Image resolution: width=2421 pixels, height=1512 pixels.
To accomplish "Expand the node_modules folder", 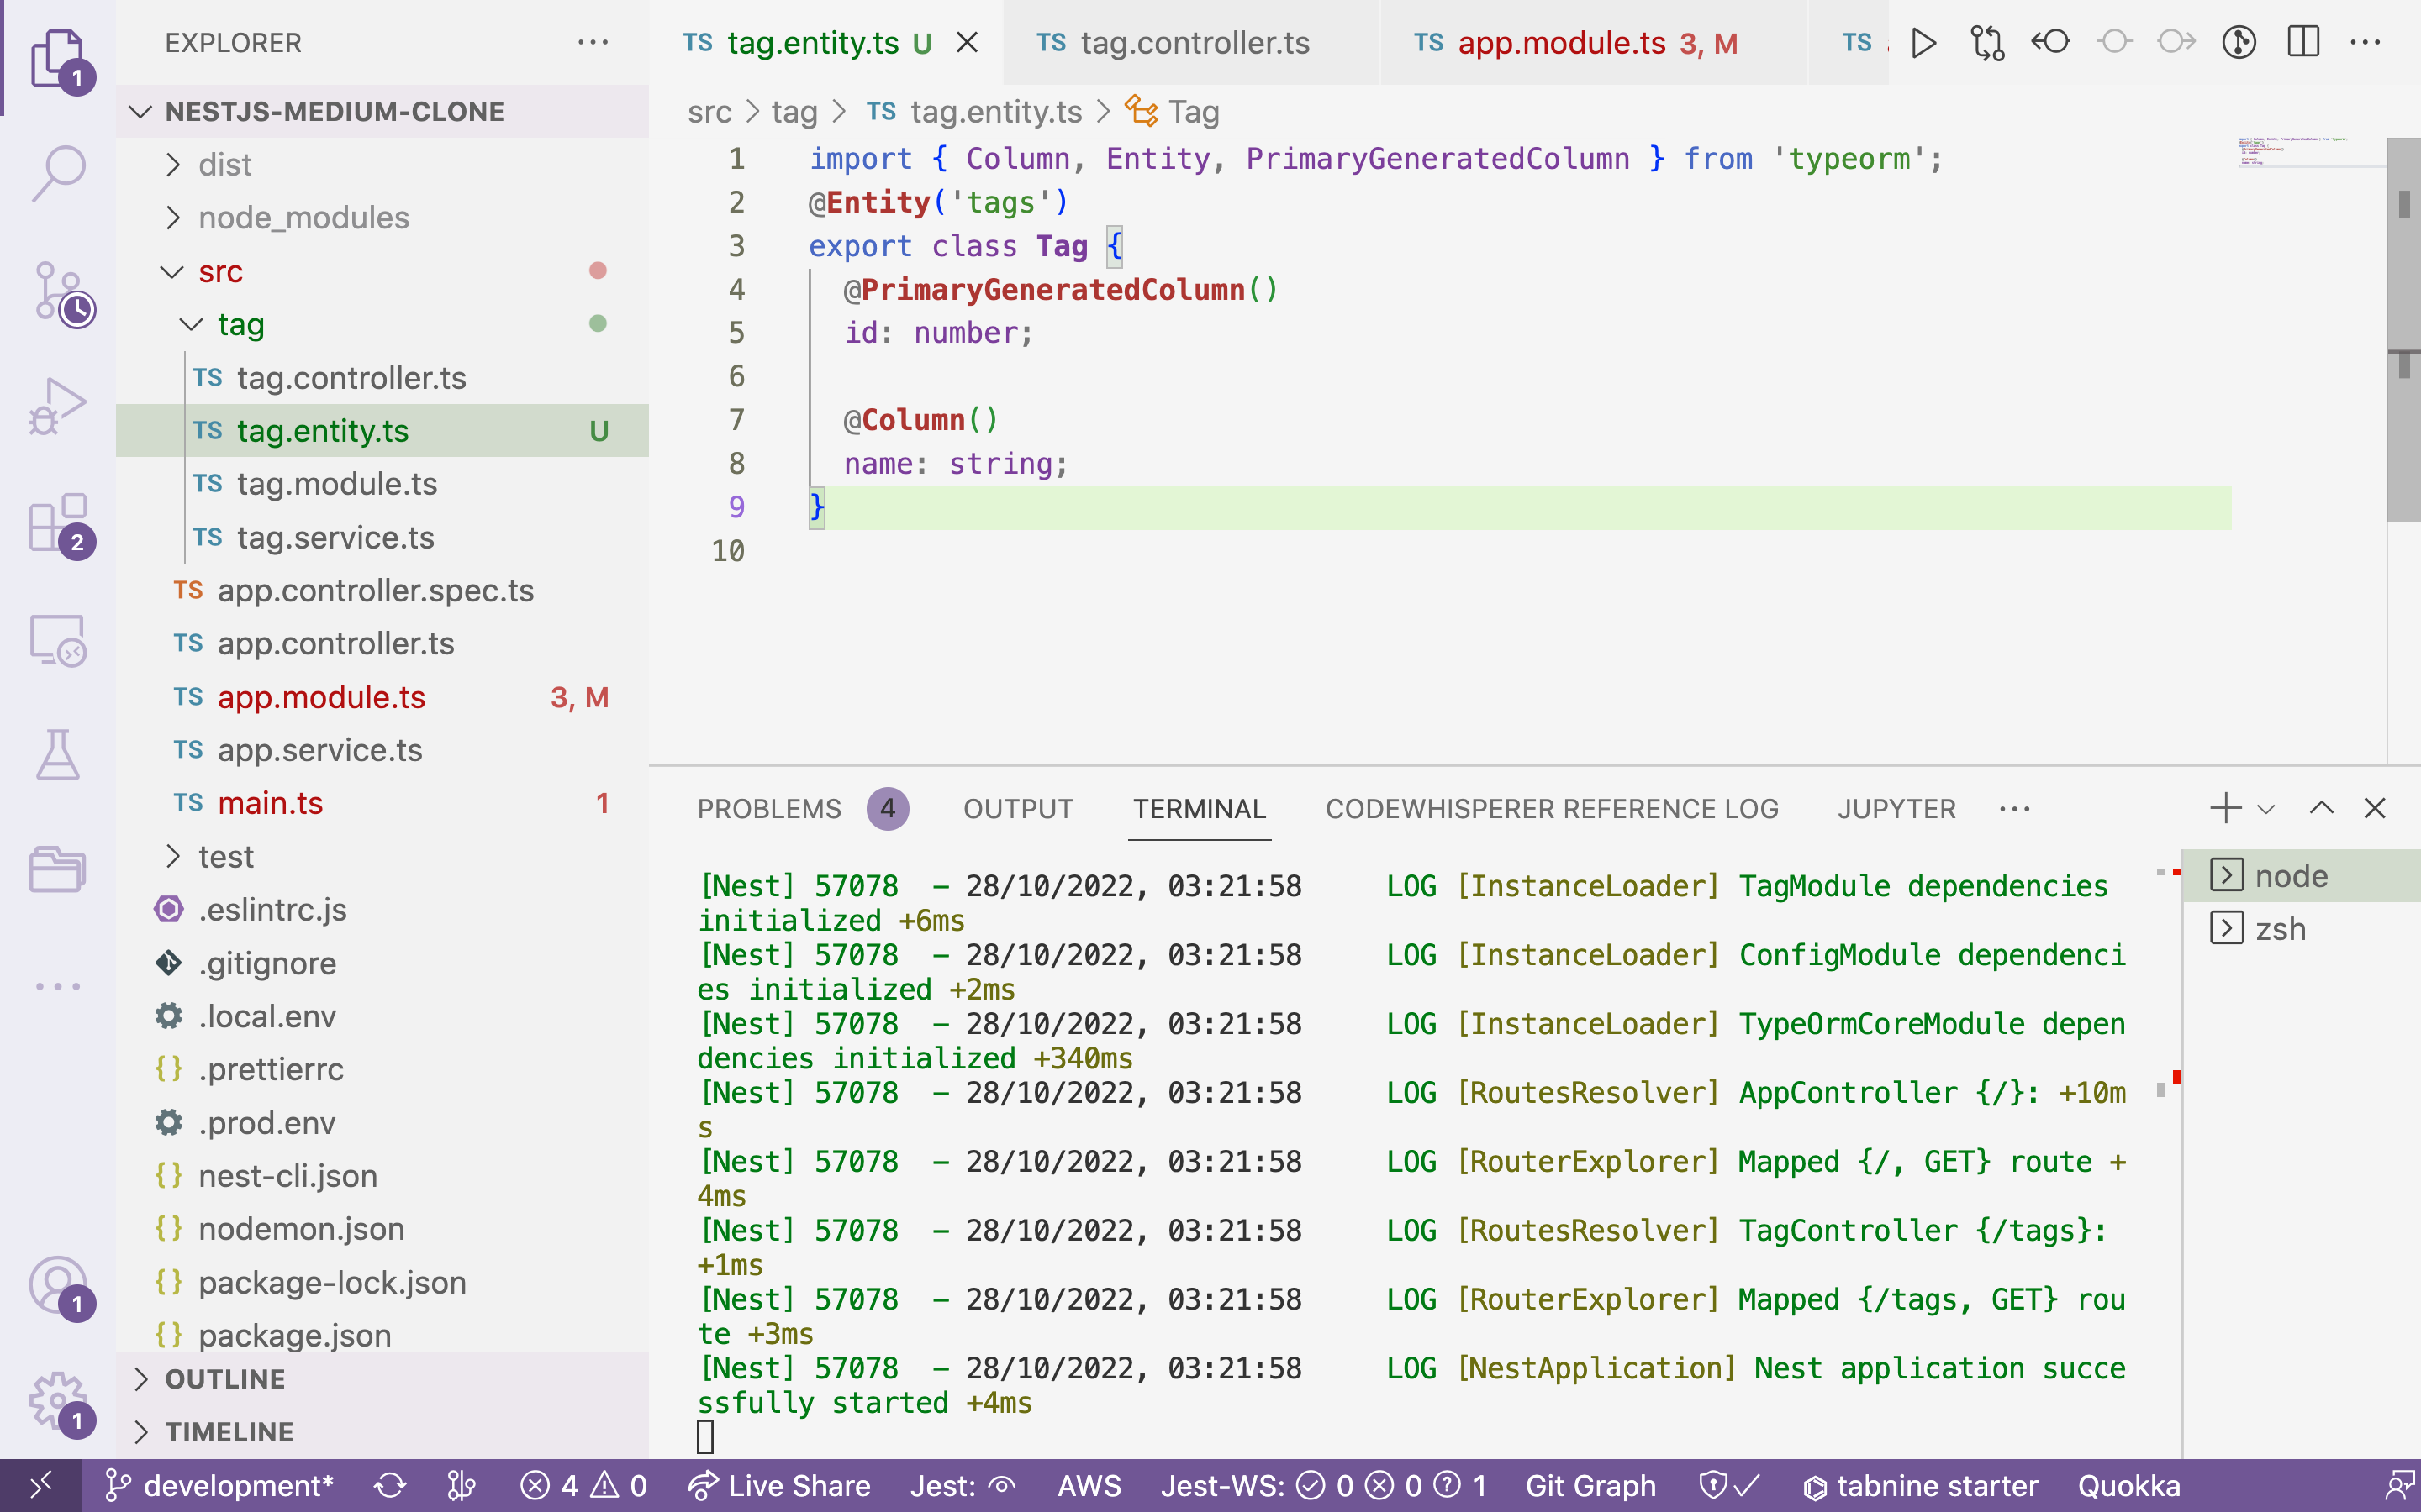I will click(382, 217).
